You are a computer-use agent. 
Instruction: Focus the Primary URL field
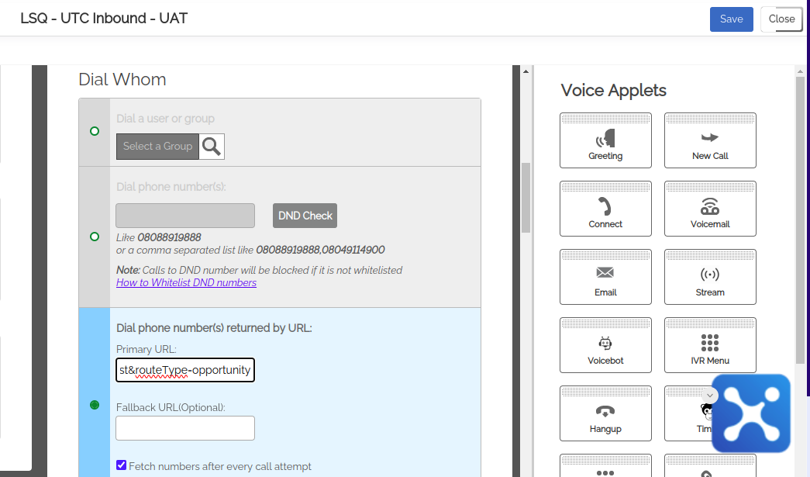click(185, 370)
